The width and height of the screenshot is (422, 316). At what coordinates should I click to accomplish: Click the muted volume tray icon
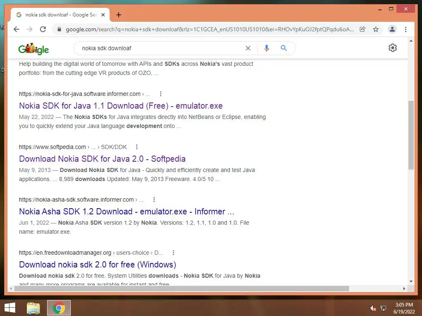point(373,308)
